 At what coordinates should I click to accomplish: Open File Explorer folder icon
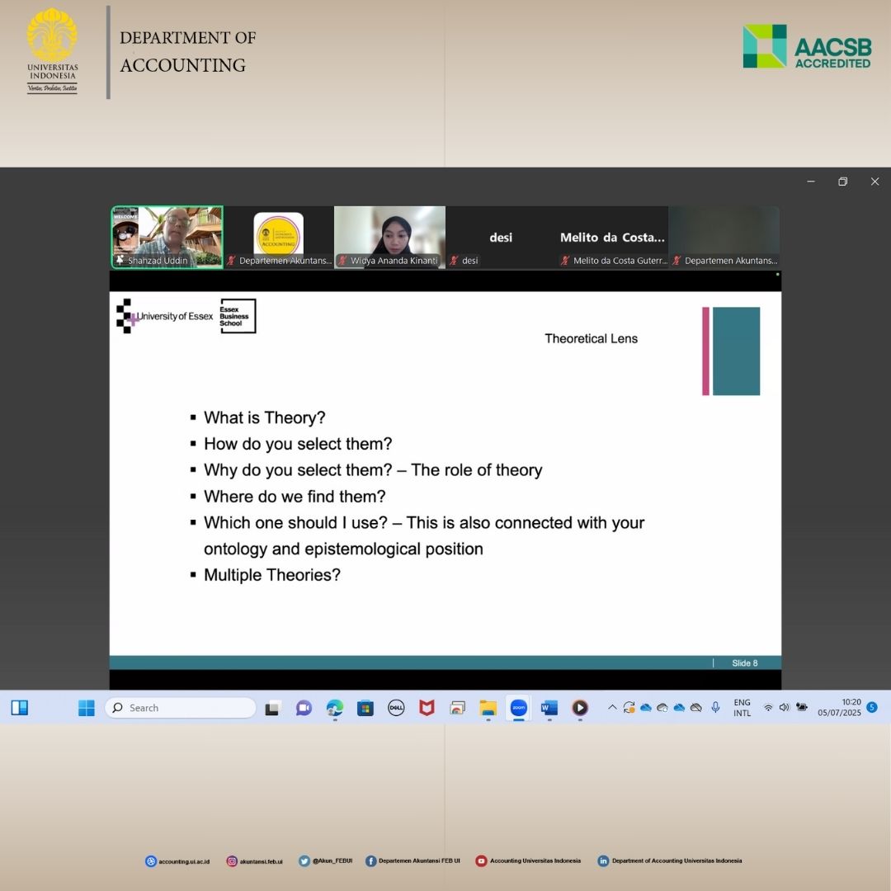pyautogui.click(x=488, y=708)
